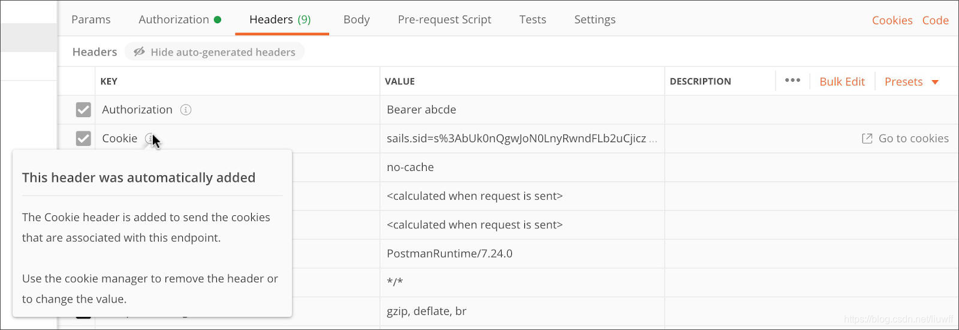Click the Cookie header info icon
Screen dimensions: 959x330
tap(149, 138)
